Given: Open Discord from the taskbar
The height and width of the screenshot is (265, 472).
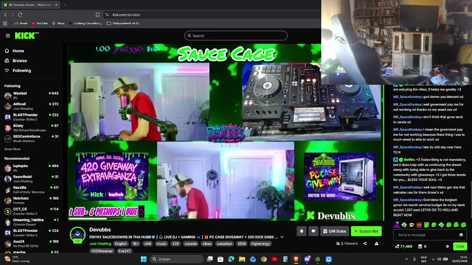Looking at the screenshot, I should tap(307, 259).
